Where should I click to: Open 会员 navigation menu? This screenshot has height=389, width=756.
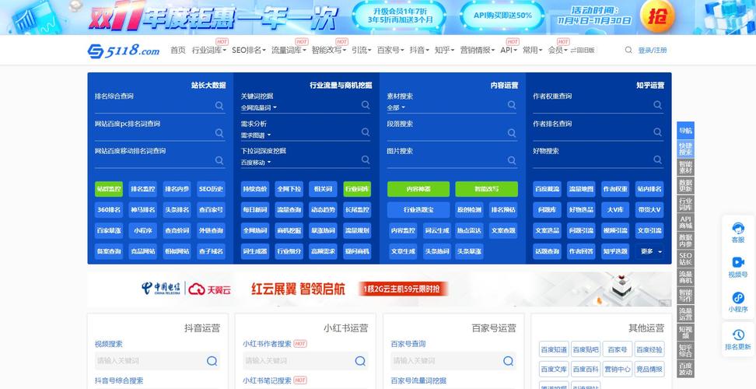click(x=558, y=50)
